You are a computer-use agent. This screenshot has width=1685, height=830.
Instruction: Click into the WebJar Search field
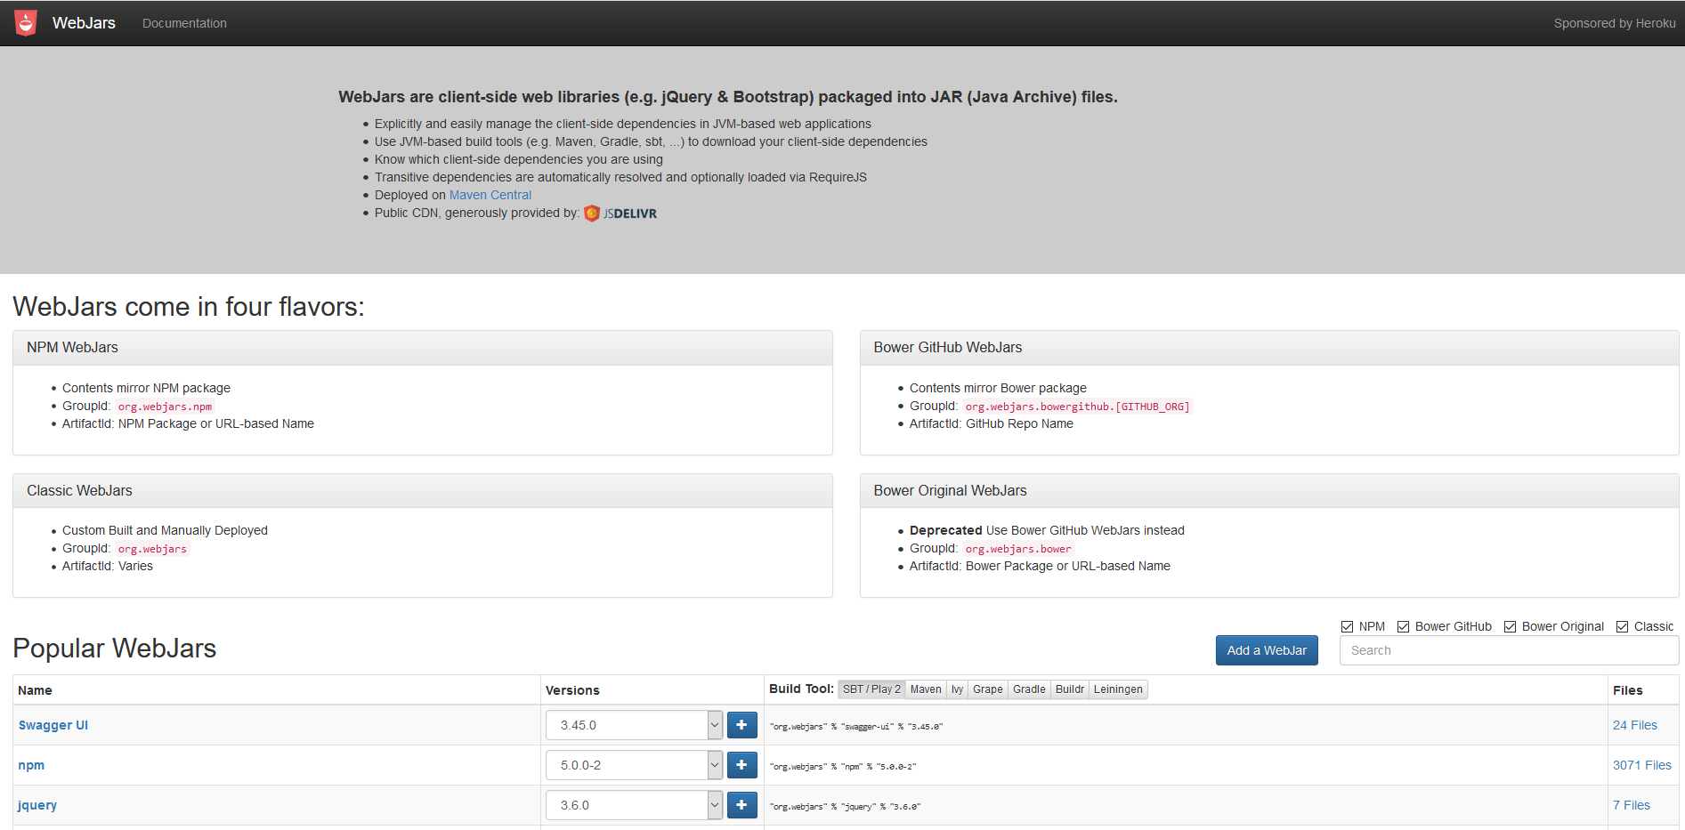(x=1509, y=650)
